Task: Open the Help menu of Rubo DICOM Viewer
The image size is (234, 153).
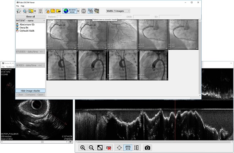Action: click(x=22, y=6)
